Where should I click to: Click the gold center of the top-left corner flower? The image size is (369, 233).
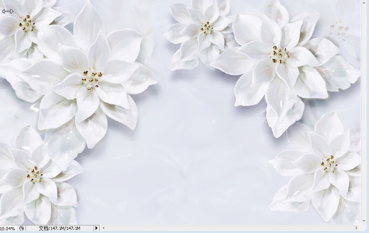[x=27, y=23]
